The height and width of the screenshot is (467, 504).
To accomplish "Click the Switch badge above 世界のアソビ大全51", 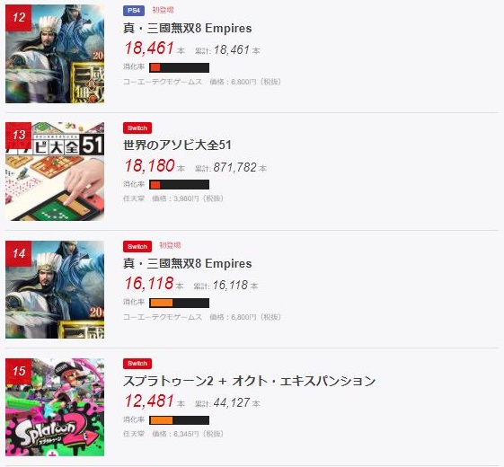I will [x=137, y=128].
